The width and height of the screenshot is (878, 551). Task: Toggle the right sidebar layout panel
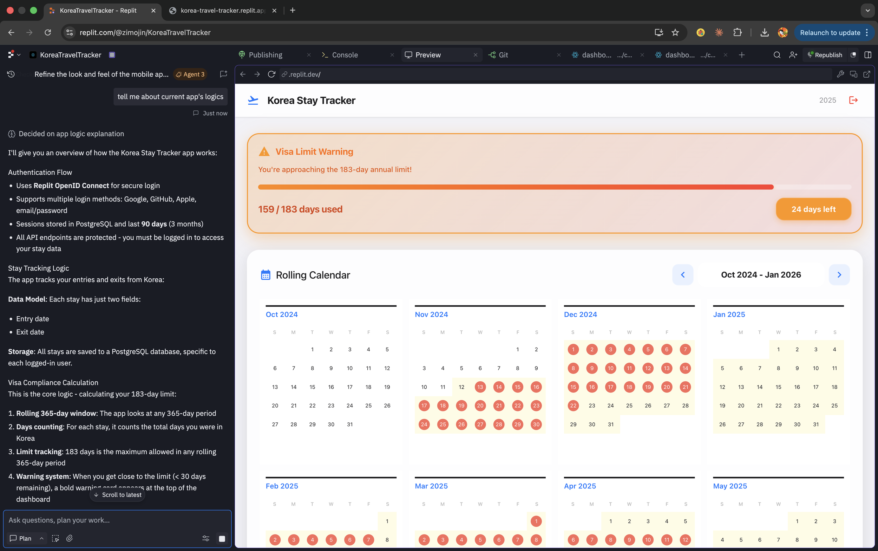pos(868,55)
